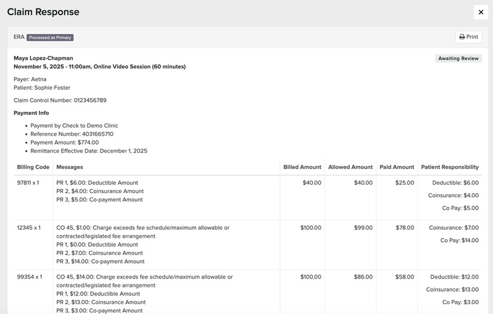This screenshot has width=493, height=314.
Task: Click Deductible: $12.00 responsibility
Action: tap(454, 277)
